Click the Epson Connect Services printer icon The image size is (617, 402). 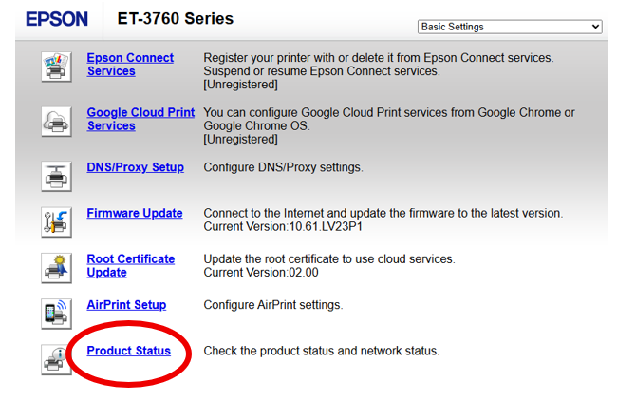[x=57, y=67]
